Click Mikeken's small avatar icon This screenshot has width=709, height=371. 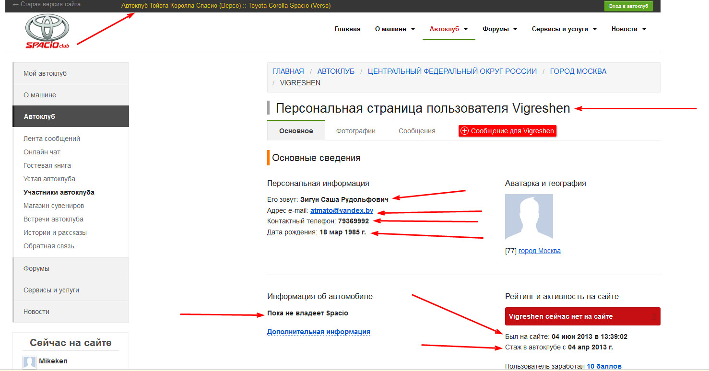click(x=29, y=362)
